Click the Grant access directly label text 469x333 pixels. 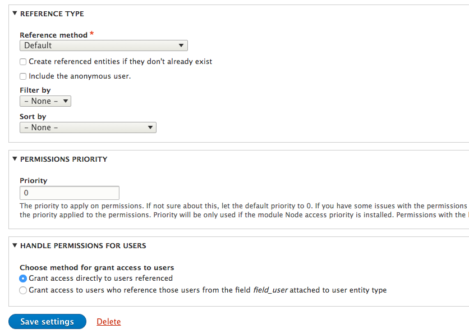point(100,278)
